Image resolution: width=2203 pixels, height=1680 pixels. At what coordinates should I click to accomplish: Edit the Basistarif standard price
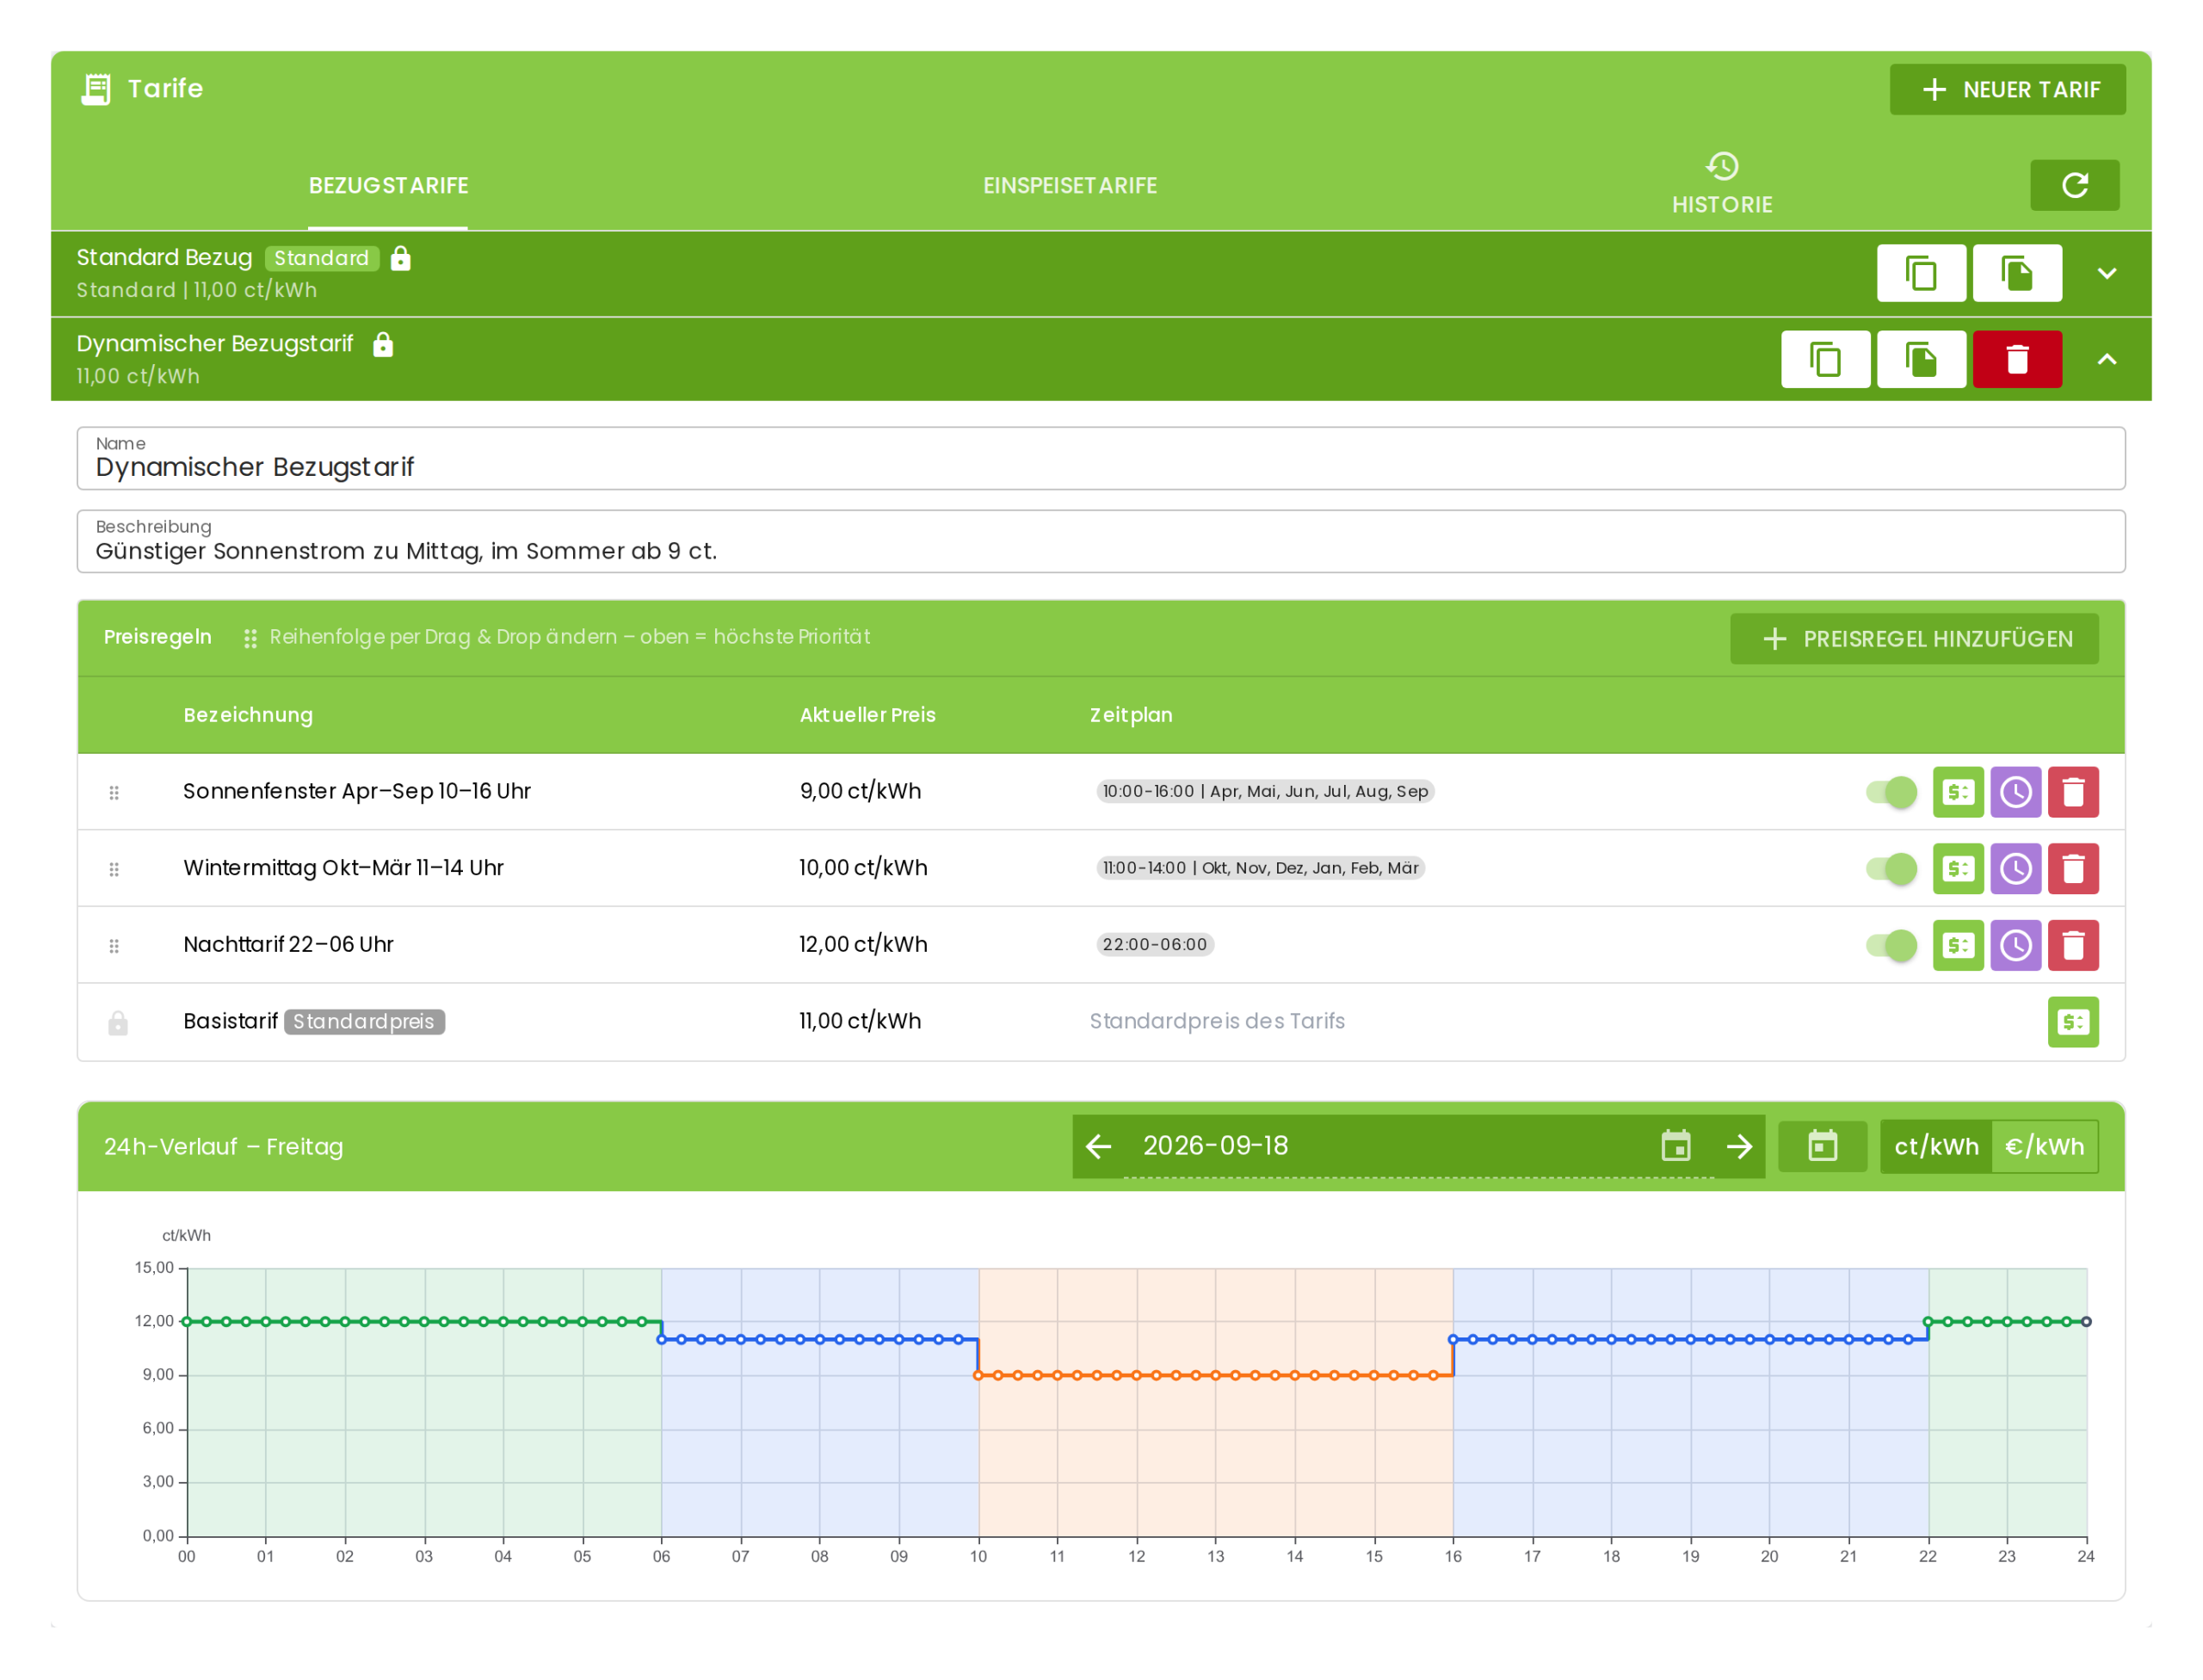(x=2073, y=1022)
